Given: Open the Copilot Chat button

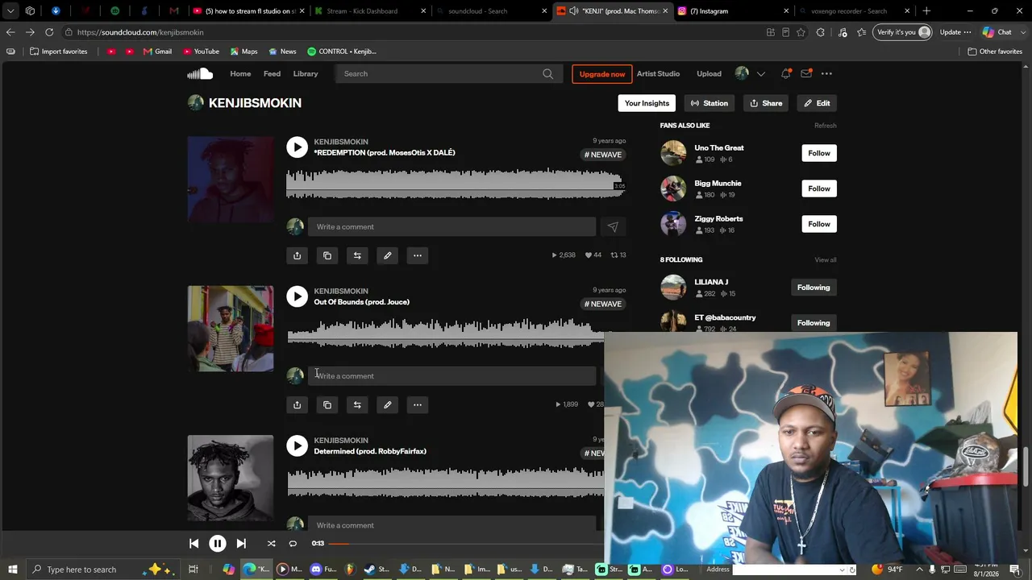Looking at the screenshot, I should point(997,32).
